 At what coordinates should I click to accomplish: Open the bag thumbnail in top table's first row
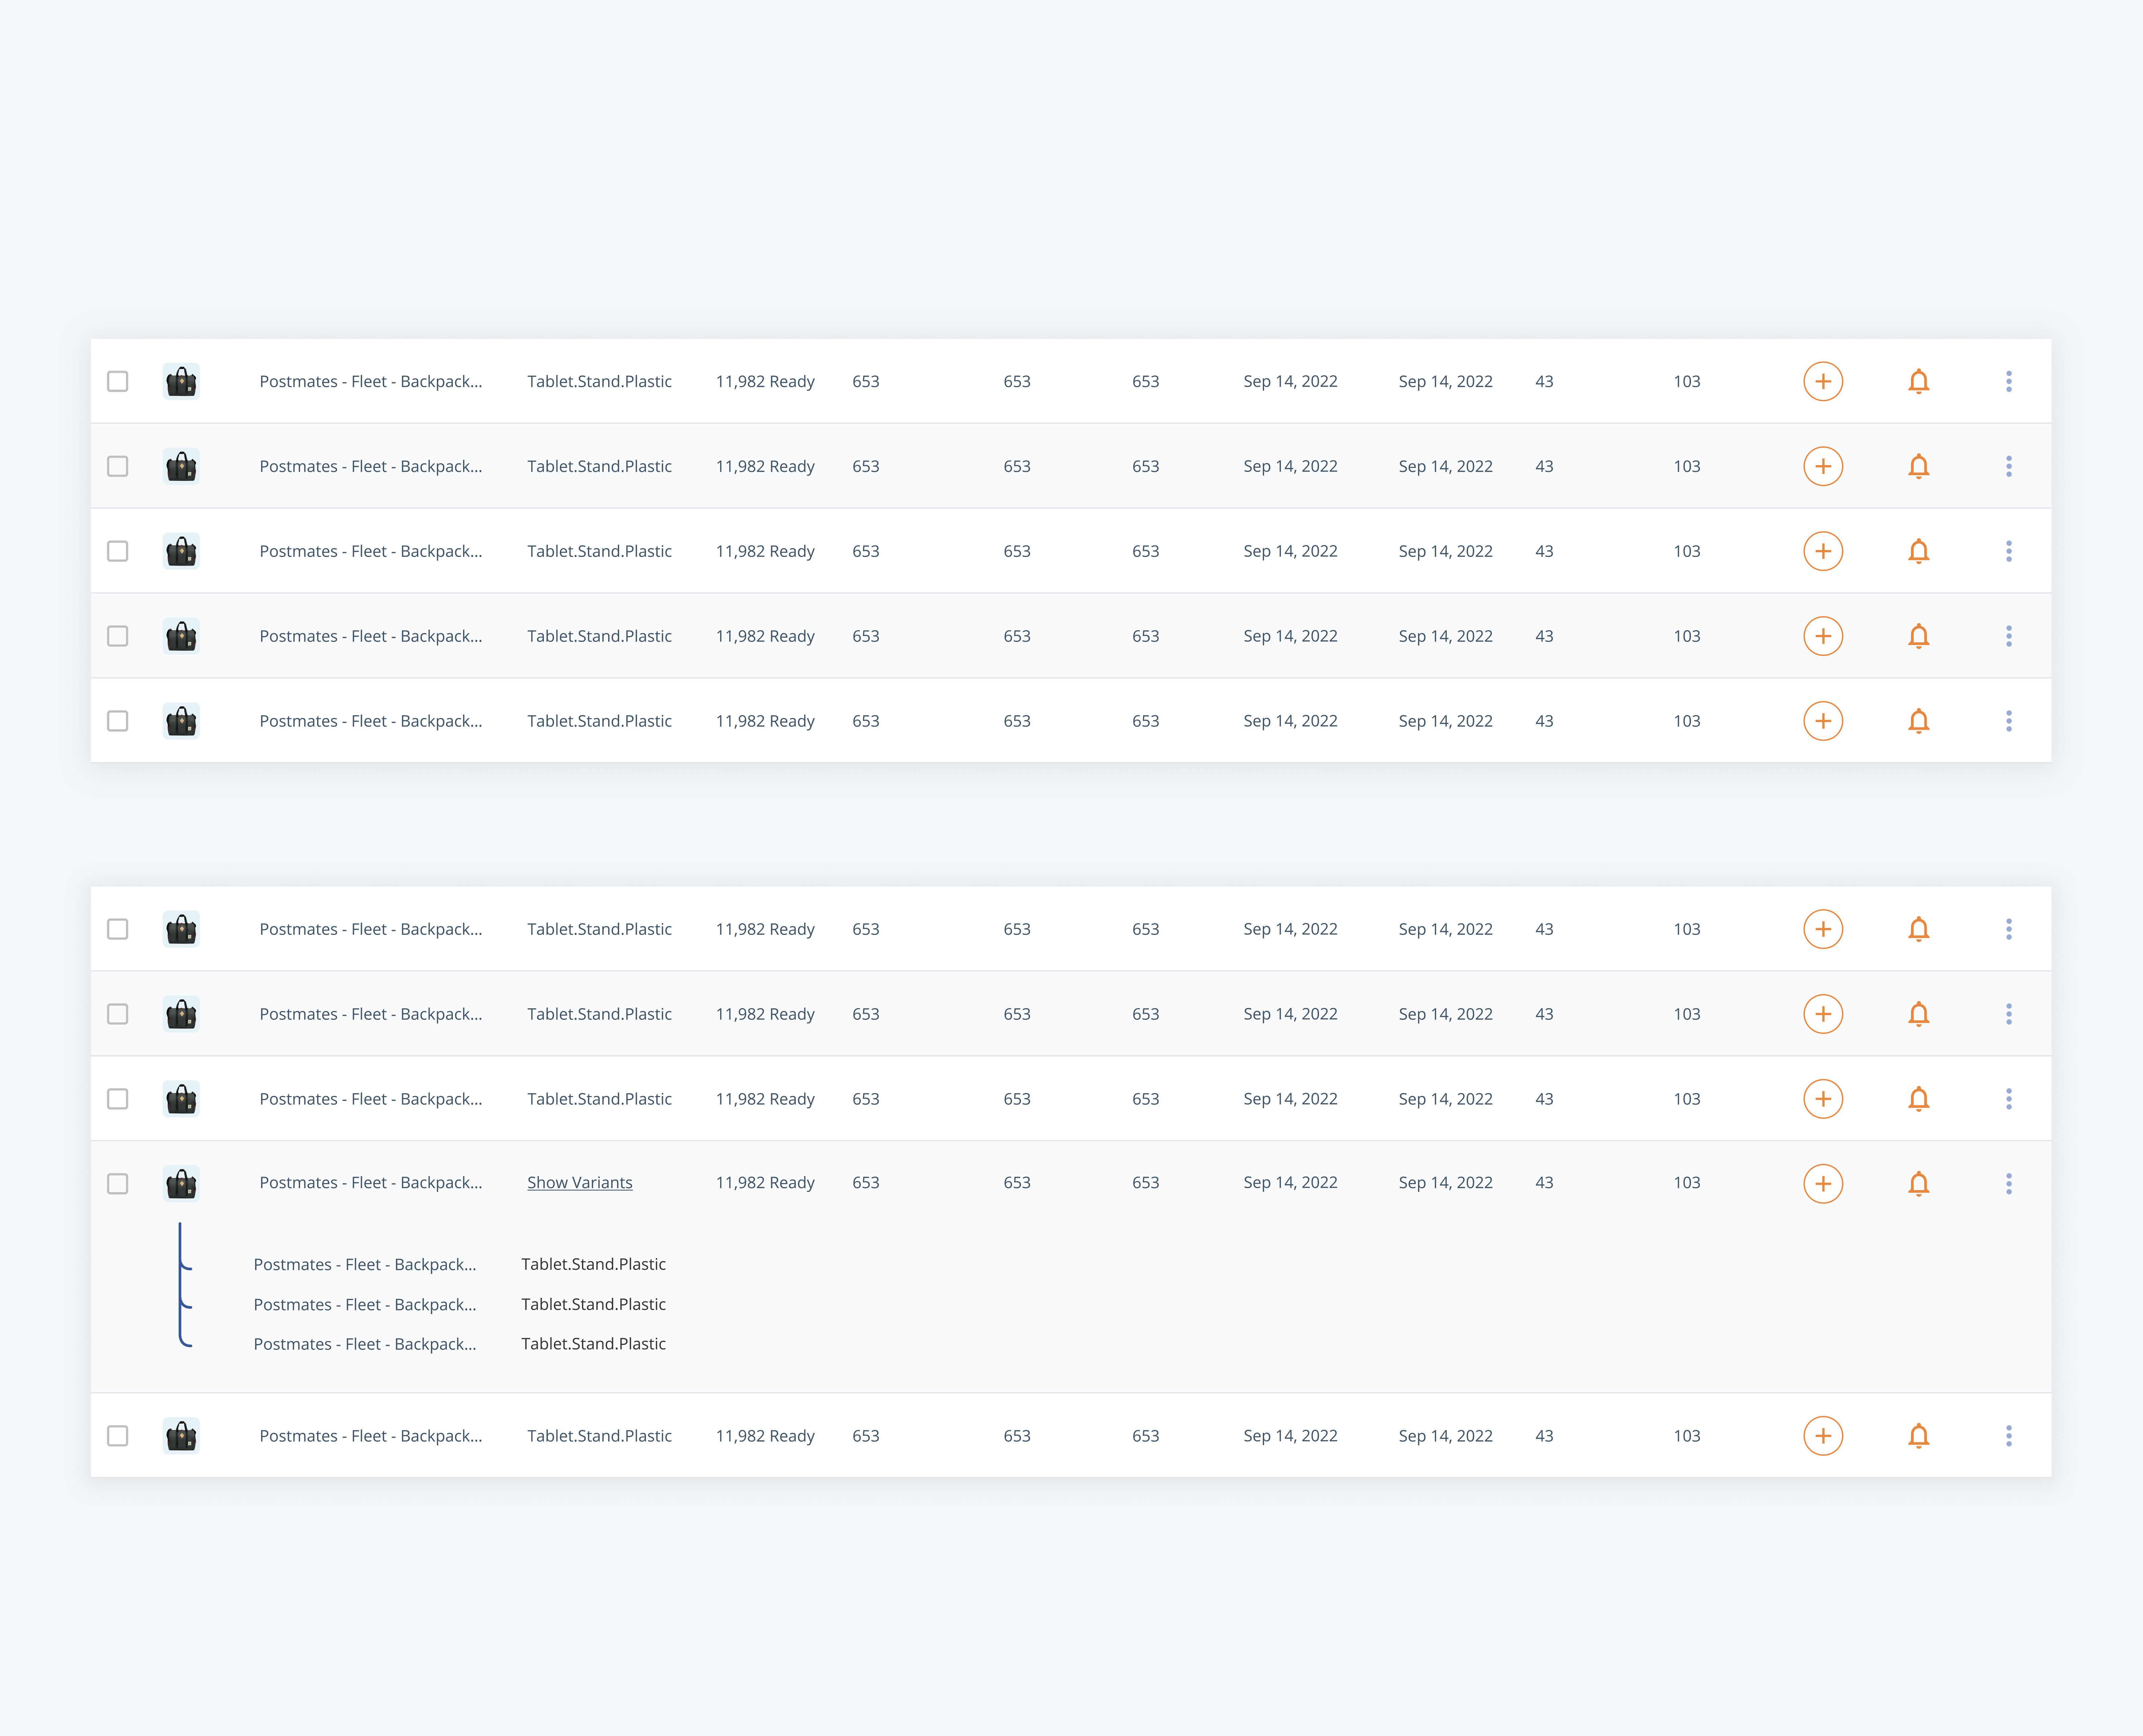181,381
